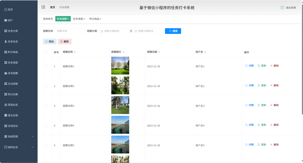View 详情 for 用户名1 row
Image resolution: width=303 pixels, height=163 pixels.
pyautogui.click(x=249, y=66)
